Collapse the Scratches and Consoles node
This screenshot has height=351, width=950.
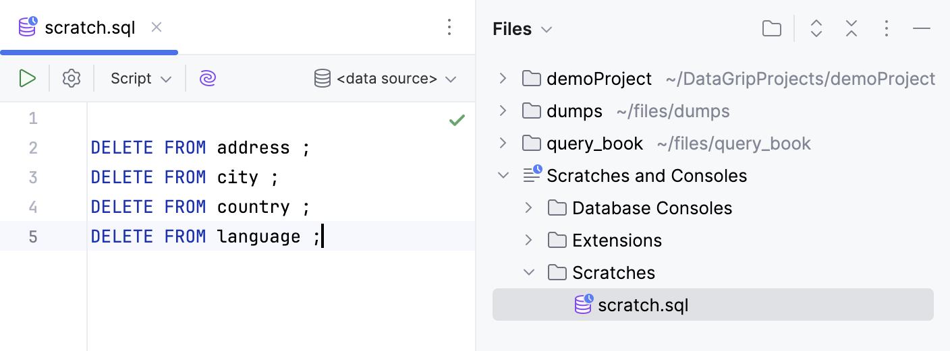(503, 176)
